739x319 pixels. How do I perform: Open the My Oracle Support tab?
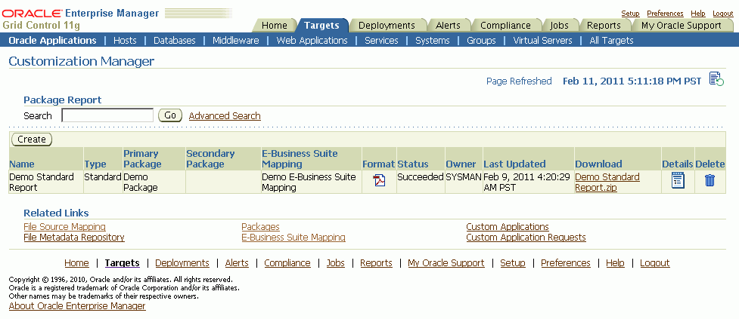point(681,25)
